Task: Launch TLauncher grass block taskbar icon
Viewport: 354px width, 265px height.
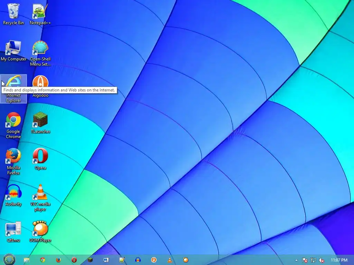Action: click(x=90, y=260)
